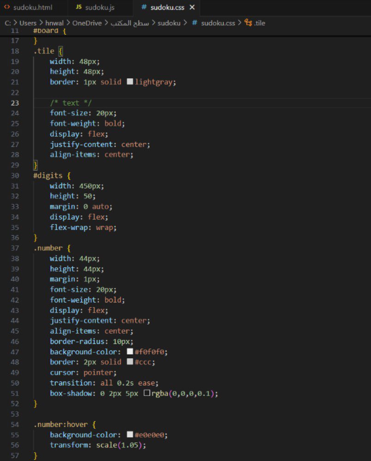This screenshot has height=461, width=371.
Task: Click 'transition: all 0.2s ease;' on line 50
Action: coord(104,383)
